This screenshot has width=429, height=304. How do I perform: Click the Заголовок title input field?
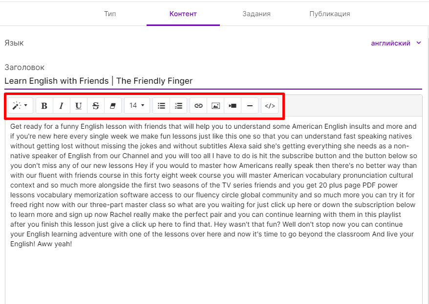213,81
